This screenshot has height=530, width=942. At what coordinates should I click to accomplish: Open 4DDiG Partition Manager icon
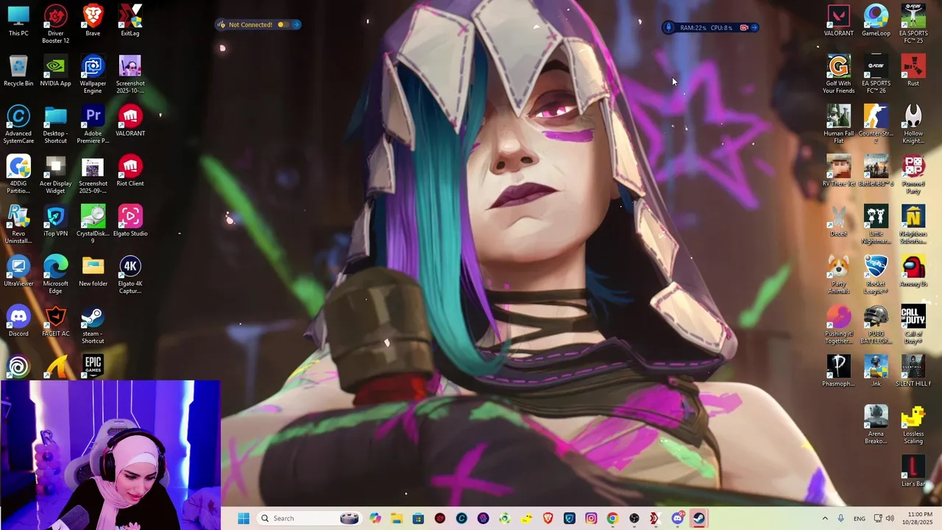[18, 174]
